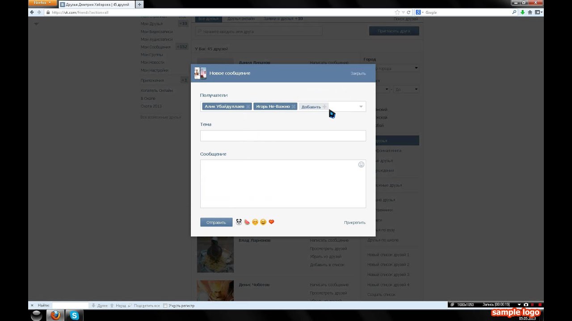The width and height of the screenshot is (572, 321).
Task: Insert the red heart emoji
Action: click(x=271, y=222)
